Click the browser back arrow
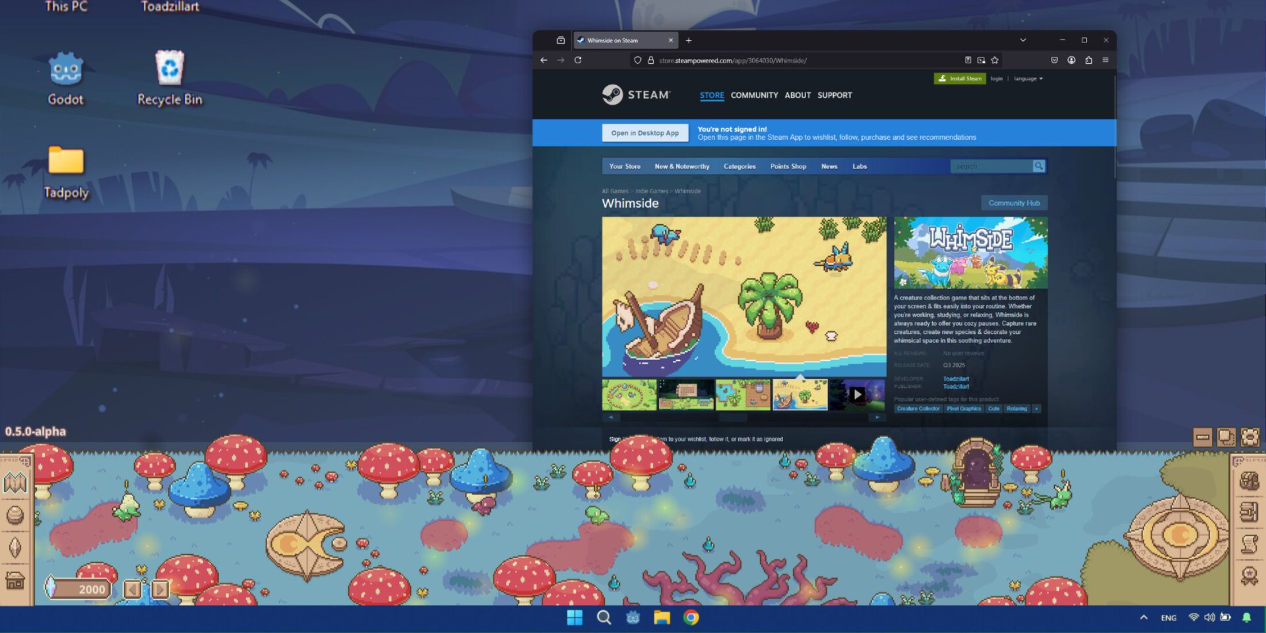The width and height of the screenshot is (1266, 633). point(544,60)
